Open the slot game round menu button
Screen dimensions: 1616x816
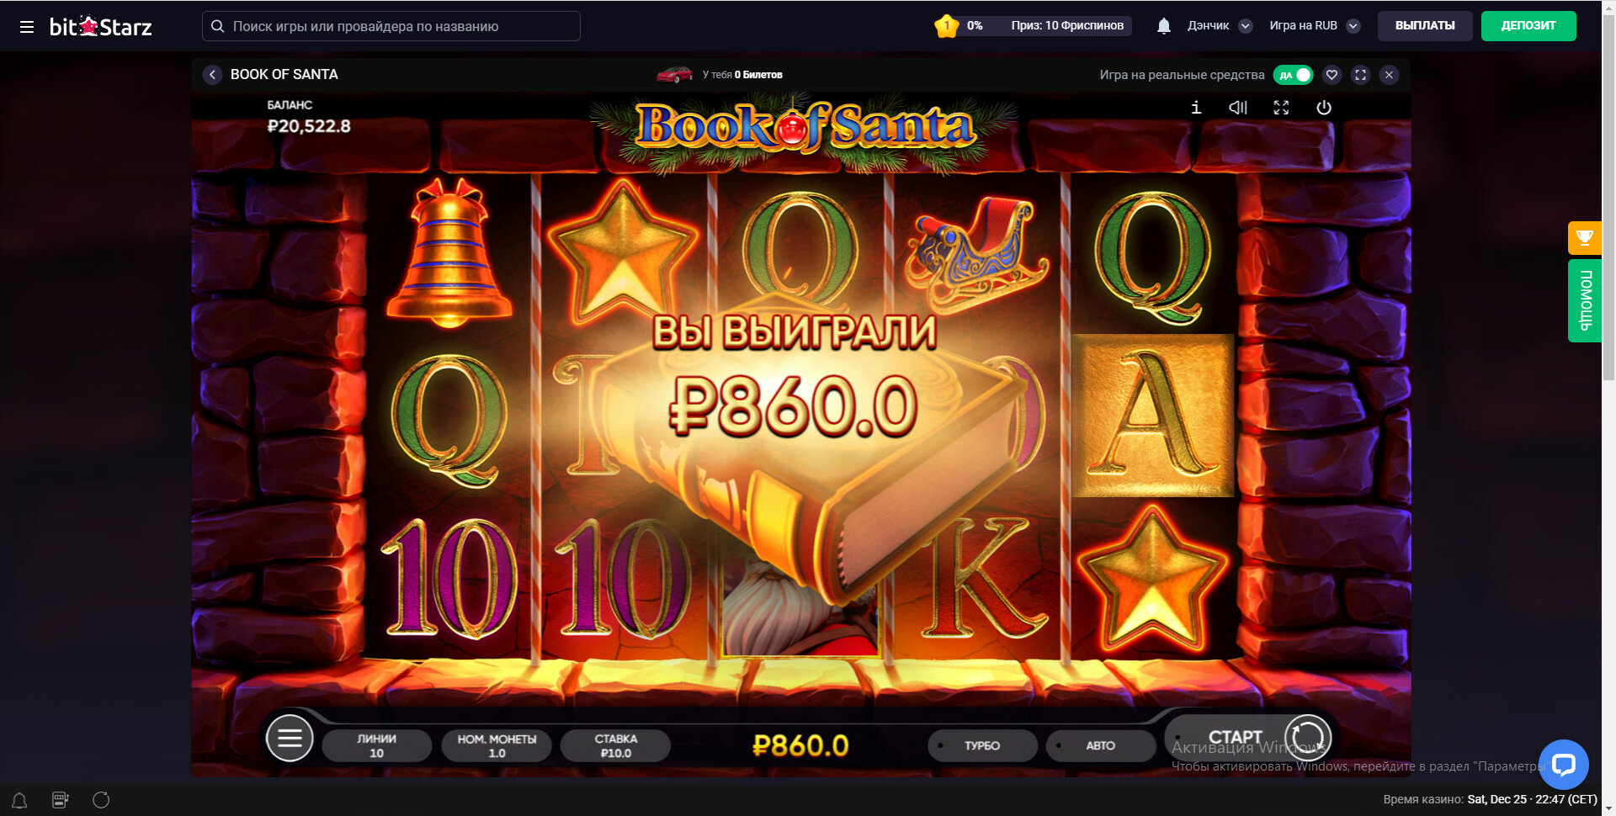pyautogui.click(x=290, y=738)
